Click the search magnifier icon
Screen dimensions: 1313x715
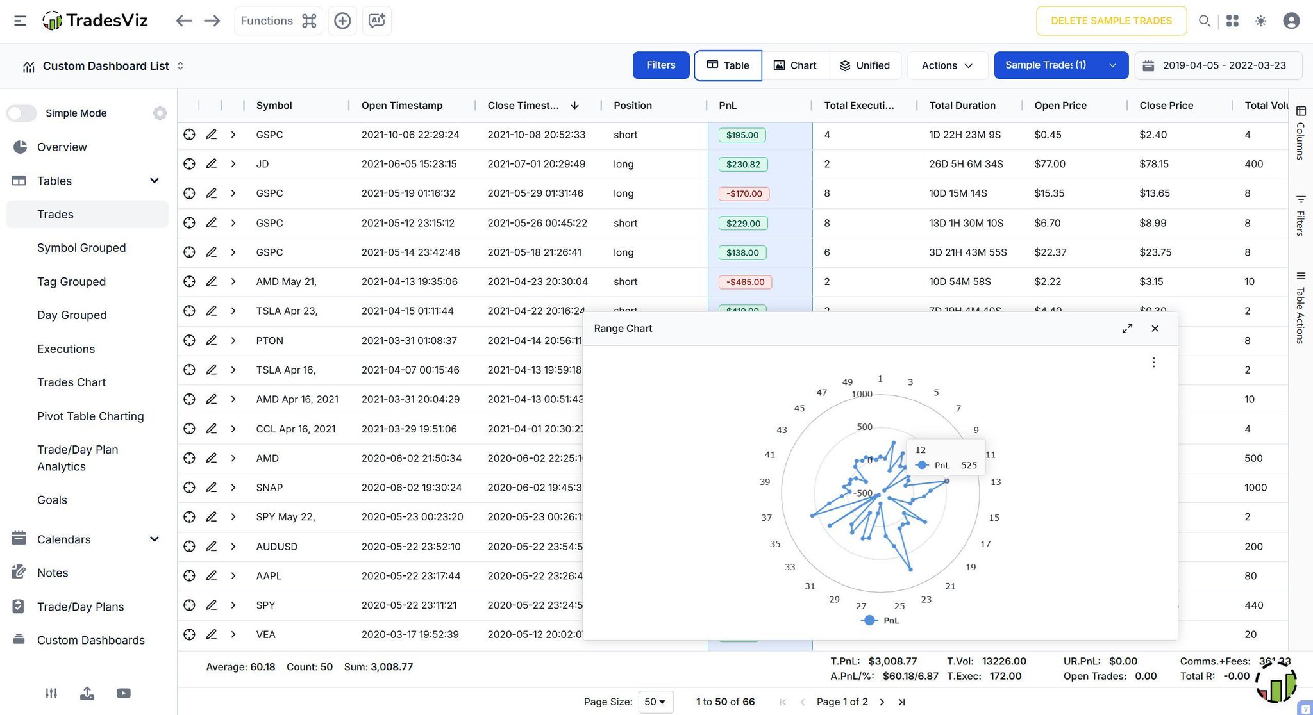tap(1204, 21)
